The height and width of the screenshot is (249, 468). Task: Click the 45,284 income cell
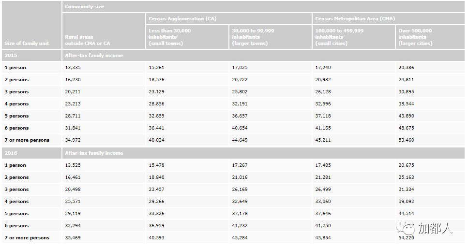pyautogui.click(x=240, y=238)
